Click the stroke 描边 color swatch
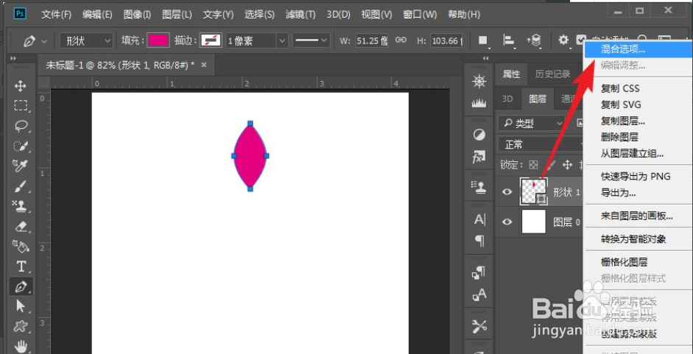This screenshot has width=693, height=354. click(x=211, y=40)
